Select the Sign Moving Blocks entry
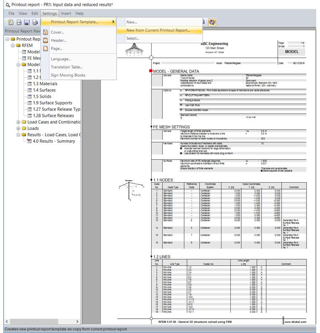Viewport: 320px width, 333px height. tap(79, 75)
